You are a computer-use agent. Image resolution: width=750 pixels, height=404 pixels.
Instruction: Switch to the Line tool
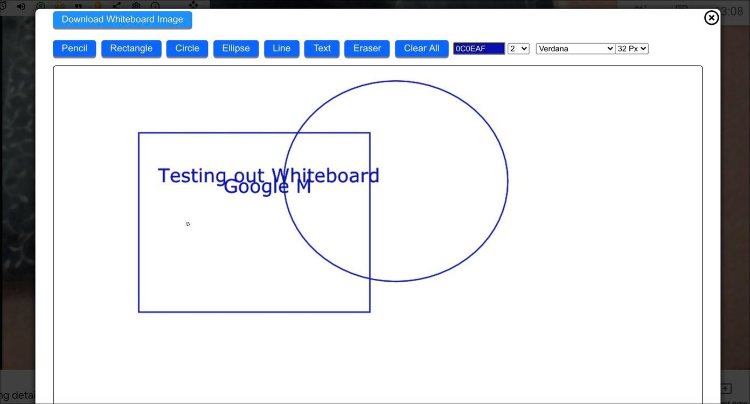pyautogui.click(x=282, y=48)
